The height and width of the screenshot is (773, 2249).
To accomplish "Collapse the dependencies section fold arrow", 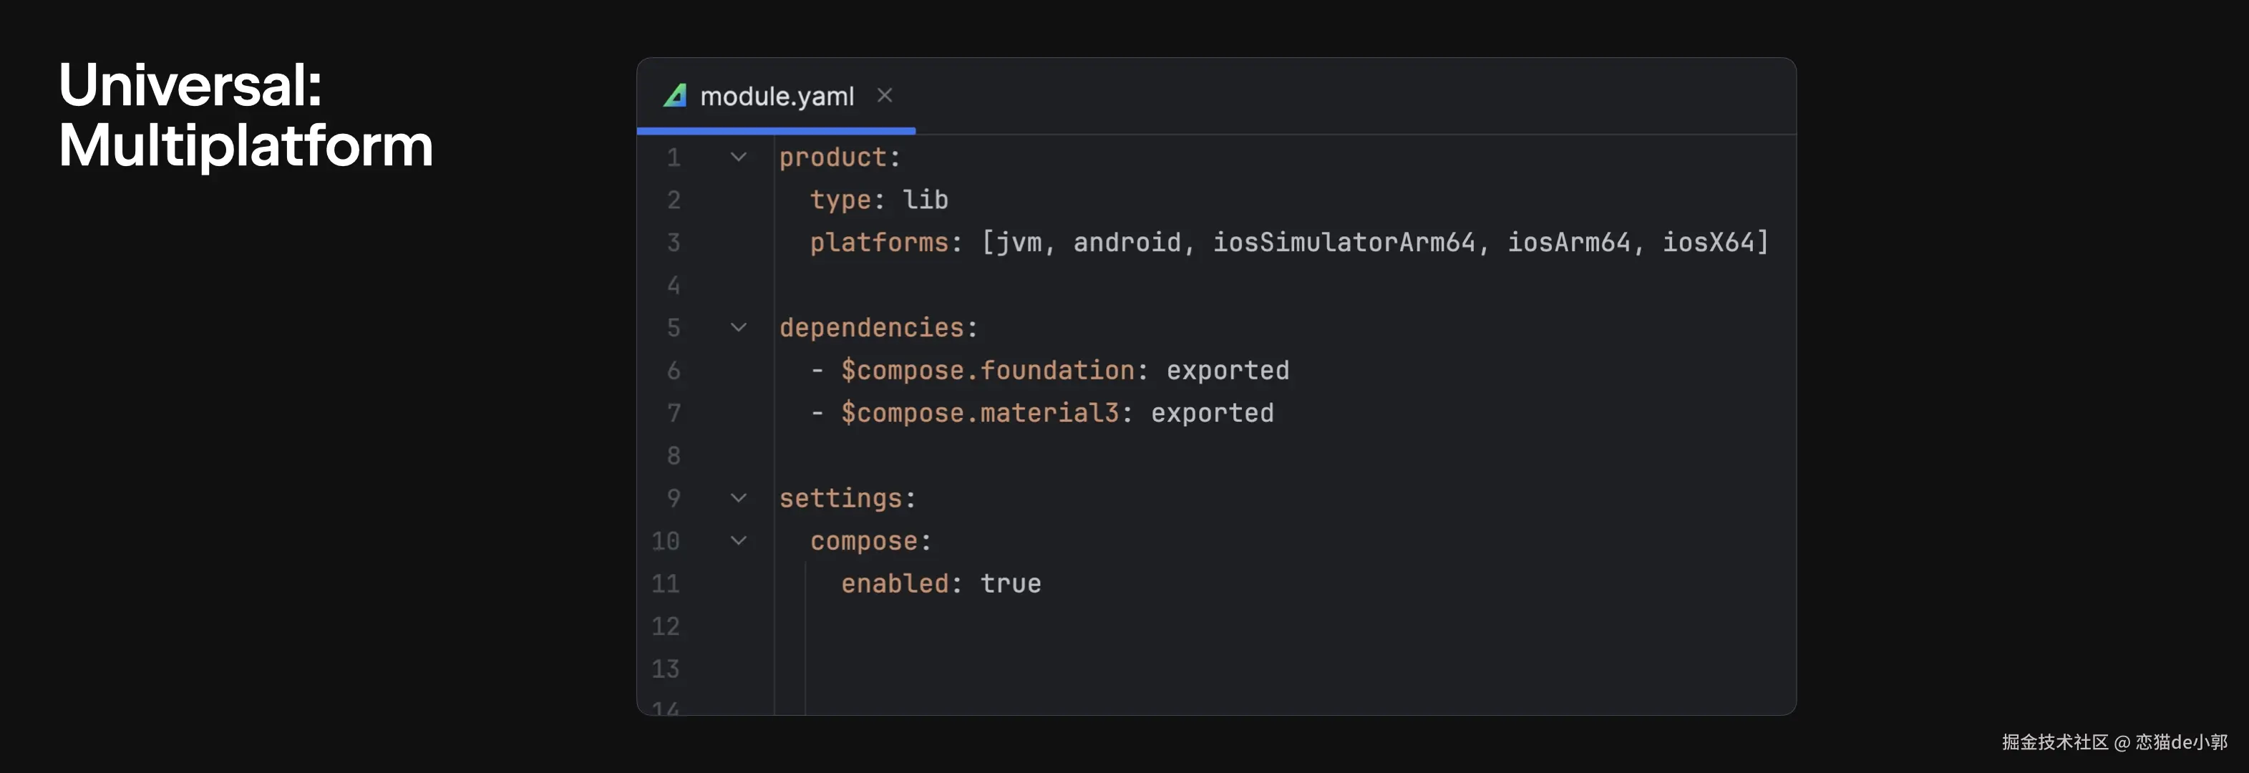I will [x=739, y=328].
